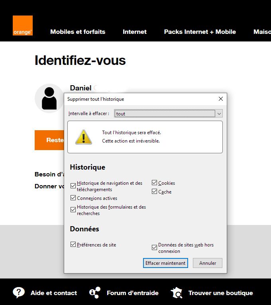Image resolution: width=271 pixels, height=305 pixels.
Task: Disable Connexions actives checkbox
Action: point(73,198)
